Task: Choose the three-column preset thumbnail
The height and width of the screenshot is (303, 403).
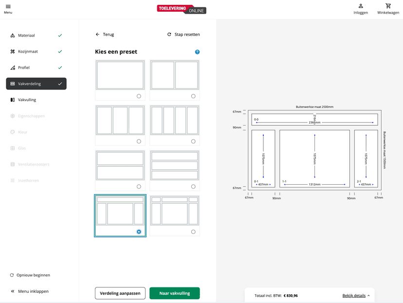Action: click(x=120, y=121)
